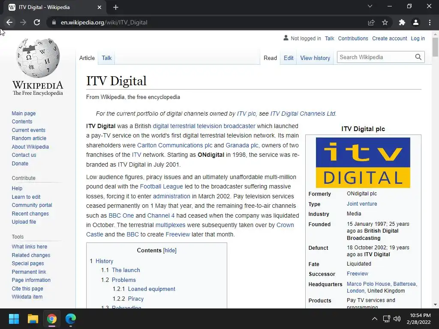Viewport: 439px width, 329px height.
Task: Click the Chrome icon on the taskbar
Action: point(52,319)
